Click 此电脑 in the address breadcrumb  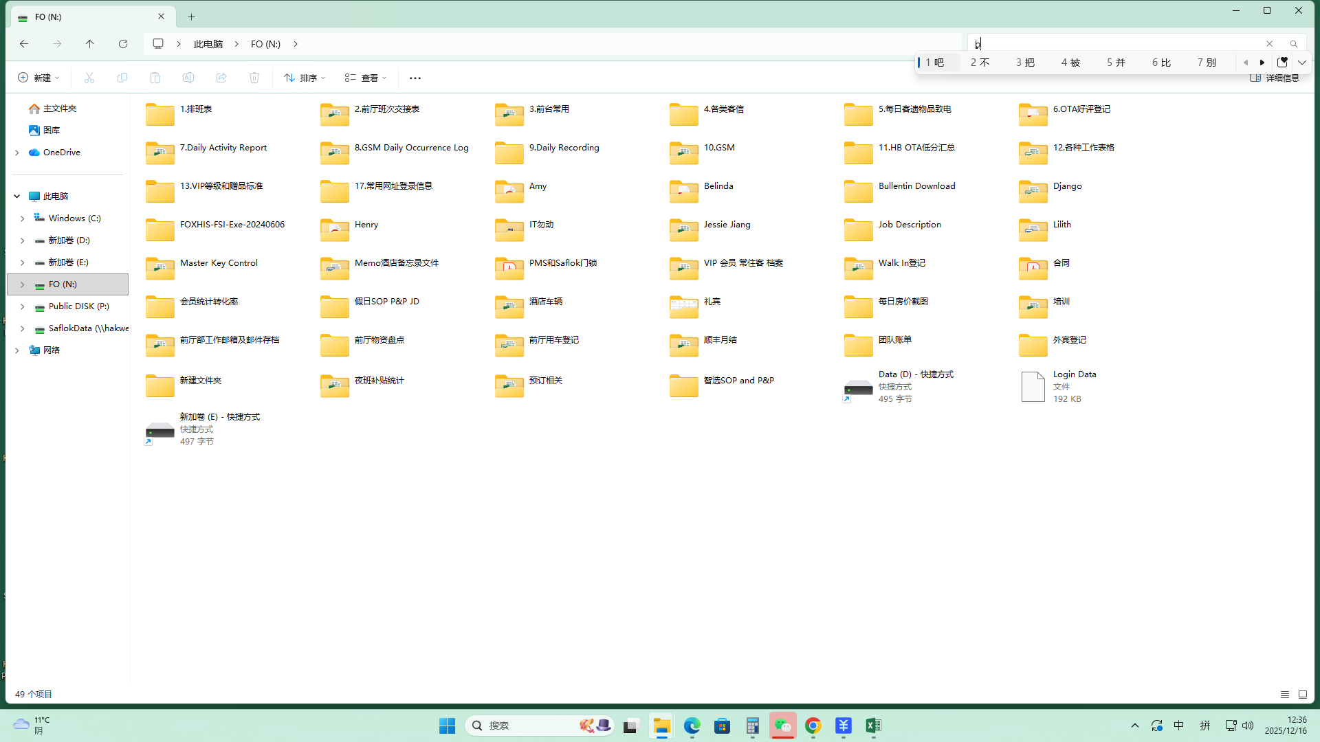(x=208, y=44)
